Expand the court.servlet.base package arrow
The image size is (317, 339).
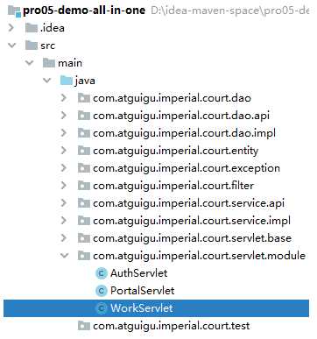pyautogui.click(x=64, y=238)
